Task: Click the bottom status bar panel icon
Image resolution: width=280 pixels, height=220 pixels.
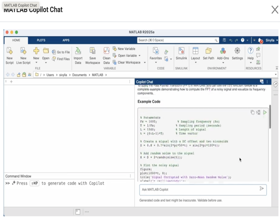Action: pyautogui.click(x=78, y=212)
